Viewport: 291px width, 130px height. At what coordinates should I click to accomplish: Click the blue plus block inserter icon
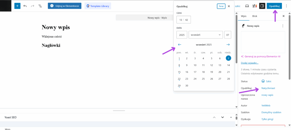click(x=17, y=6)
